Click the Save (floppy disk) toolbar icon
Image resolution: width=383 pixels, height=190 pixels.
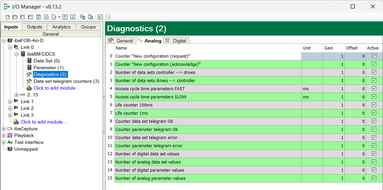click(x=38, y=17)
